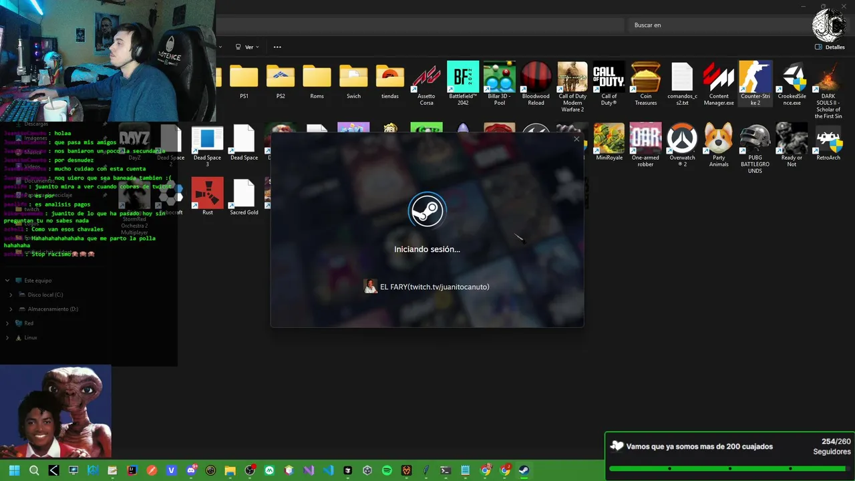Open Billar 3D - Pool shortcut
This screenshot has width=855, height=481.
click(x=500, y=84)
